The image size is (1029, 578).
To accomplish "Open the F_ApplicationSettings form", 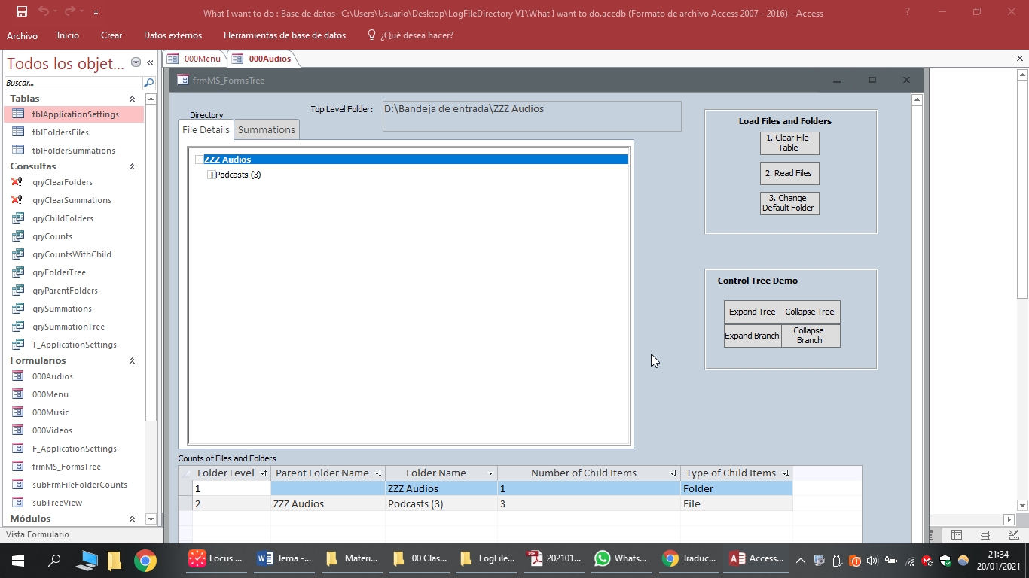I will click(x=75, y=449).
